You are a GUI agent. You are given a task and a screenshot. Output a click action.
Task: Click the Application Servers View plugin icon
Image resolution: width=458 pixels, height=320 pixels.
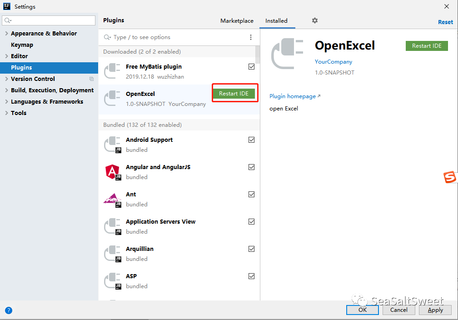point(113,226)
